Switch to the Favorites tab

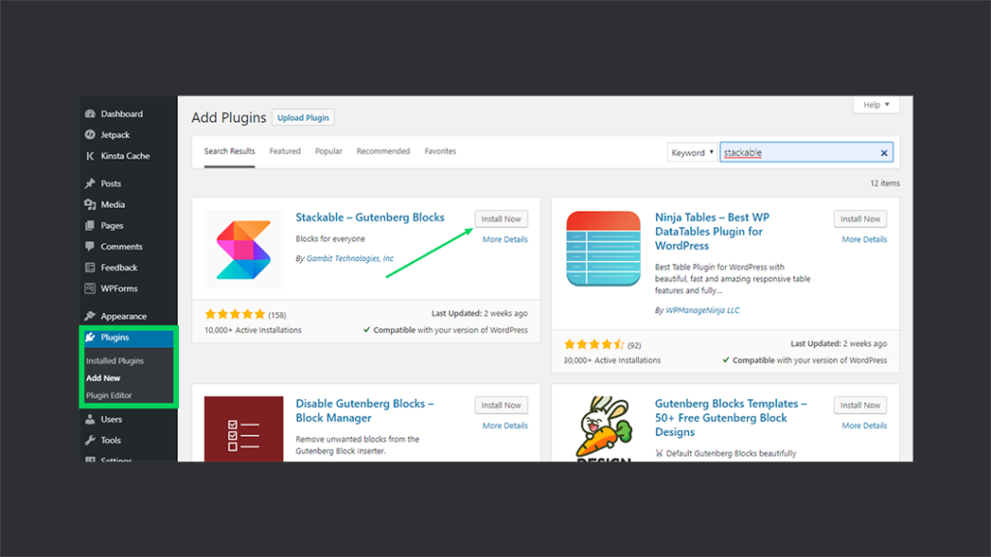[x=440, y=151]
